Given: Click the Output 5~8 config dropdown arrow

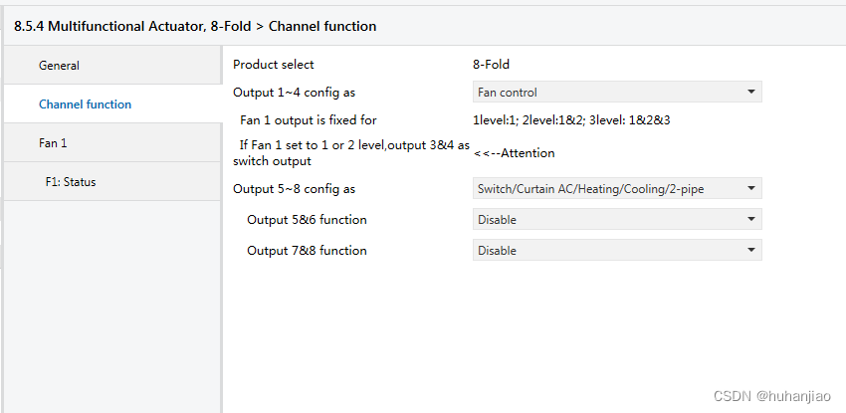Looking at the screenshot, I should (749, 188).
